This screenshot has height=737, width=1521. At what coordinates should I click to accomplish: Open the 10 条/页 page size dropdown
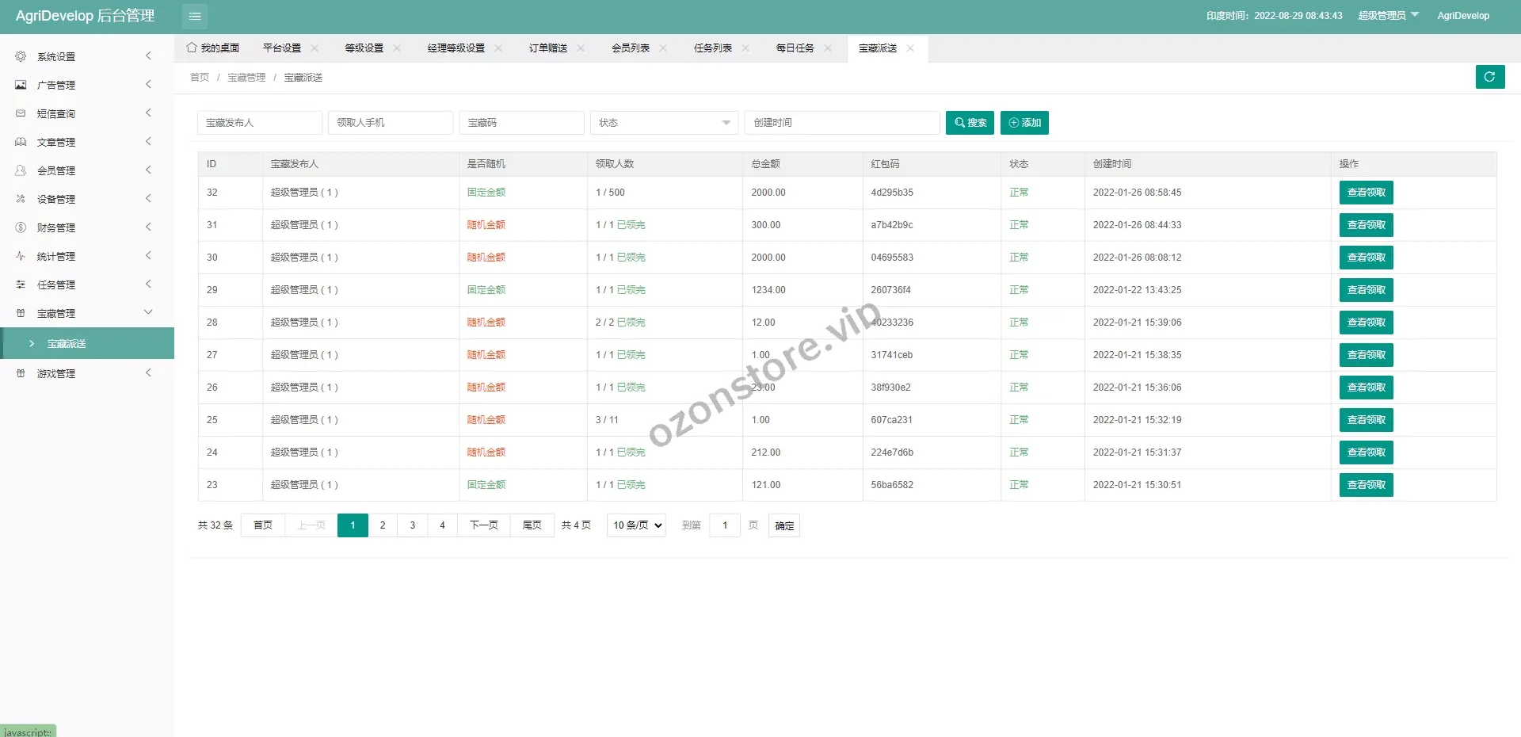pos(636,525)
